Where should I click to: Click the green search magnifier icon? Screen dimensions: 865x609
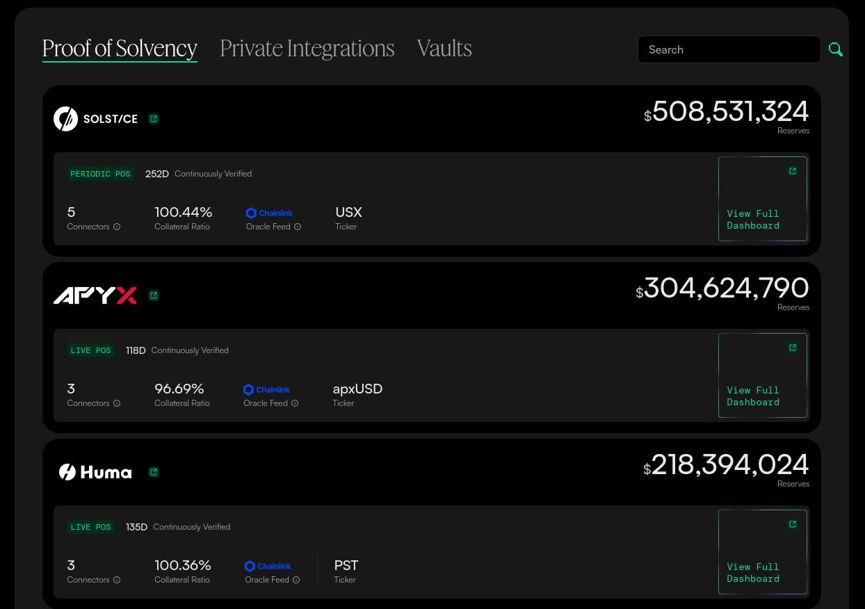click(836, 49)
